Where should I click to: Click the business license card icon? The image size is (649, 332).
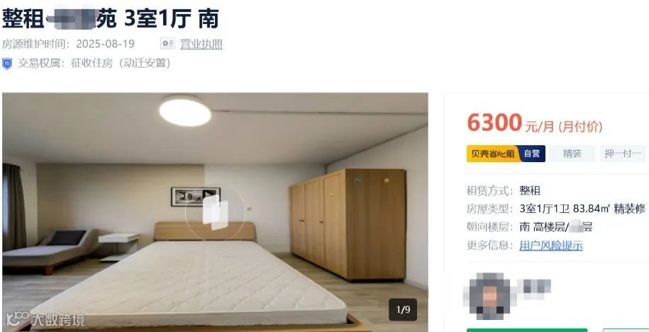point(168,44)
